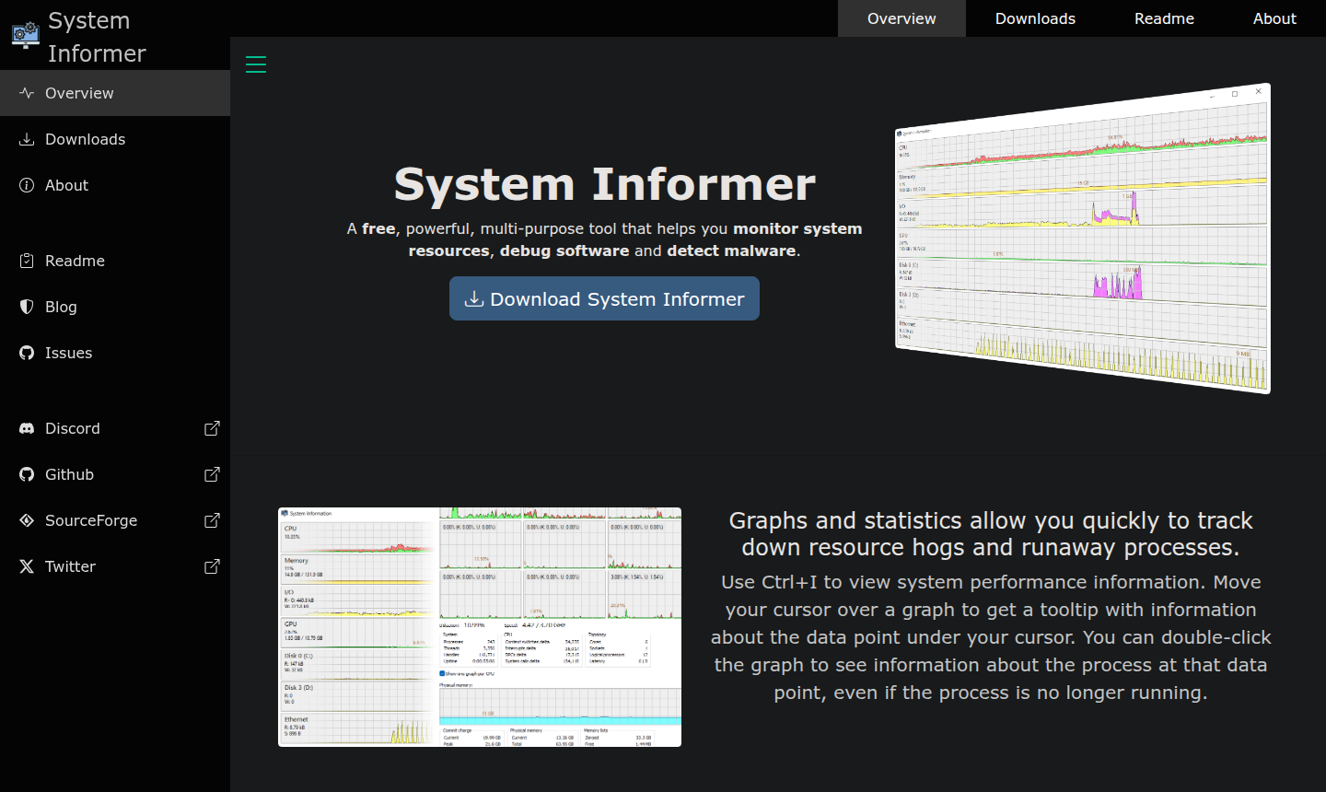Open the Github link in sidebar

tap(70, 474)
